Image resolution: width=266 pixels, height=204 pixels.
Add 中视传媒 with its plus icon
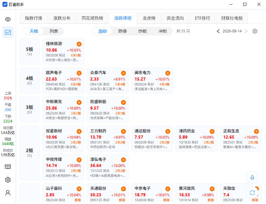79,160
